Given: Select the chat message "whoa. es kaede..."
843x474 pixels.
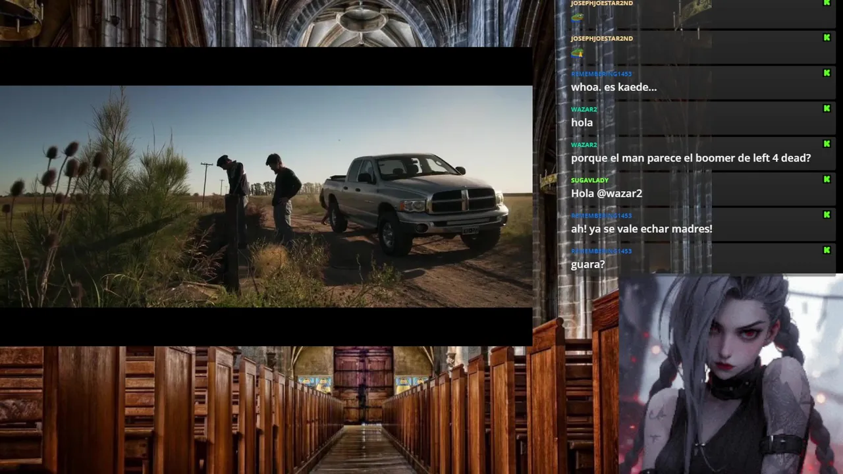Looking at the screenshot, I should (614, 87).
